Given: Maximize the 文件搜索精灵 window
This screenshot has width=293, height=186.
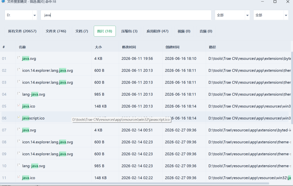Looking at the screenshot, I should (x=275, y=2).
